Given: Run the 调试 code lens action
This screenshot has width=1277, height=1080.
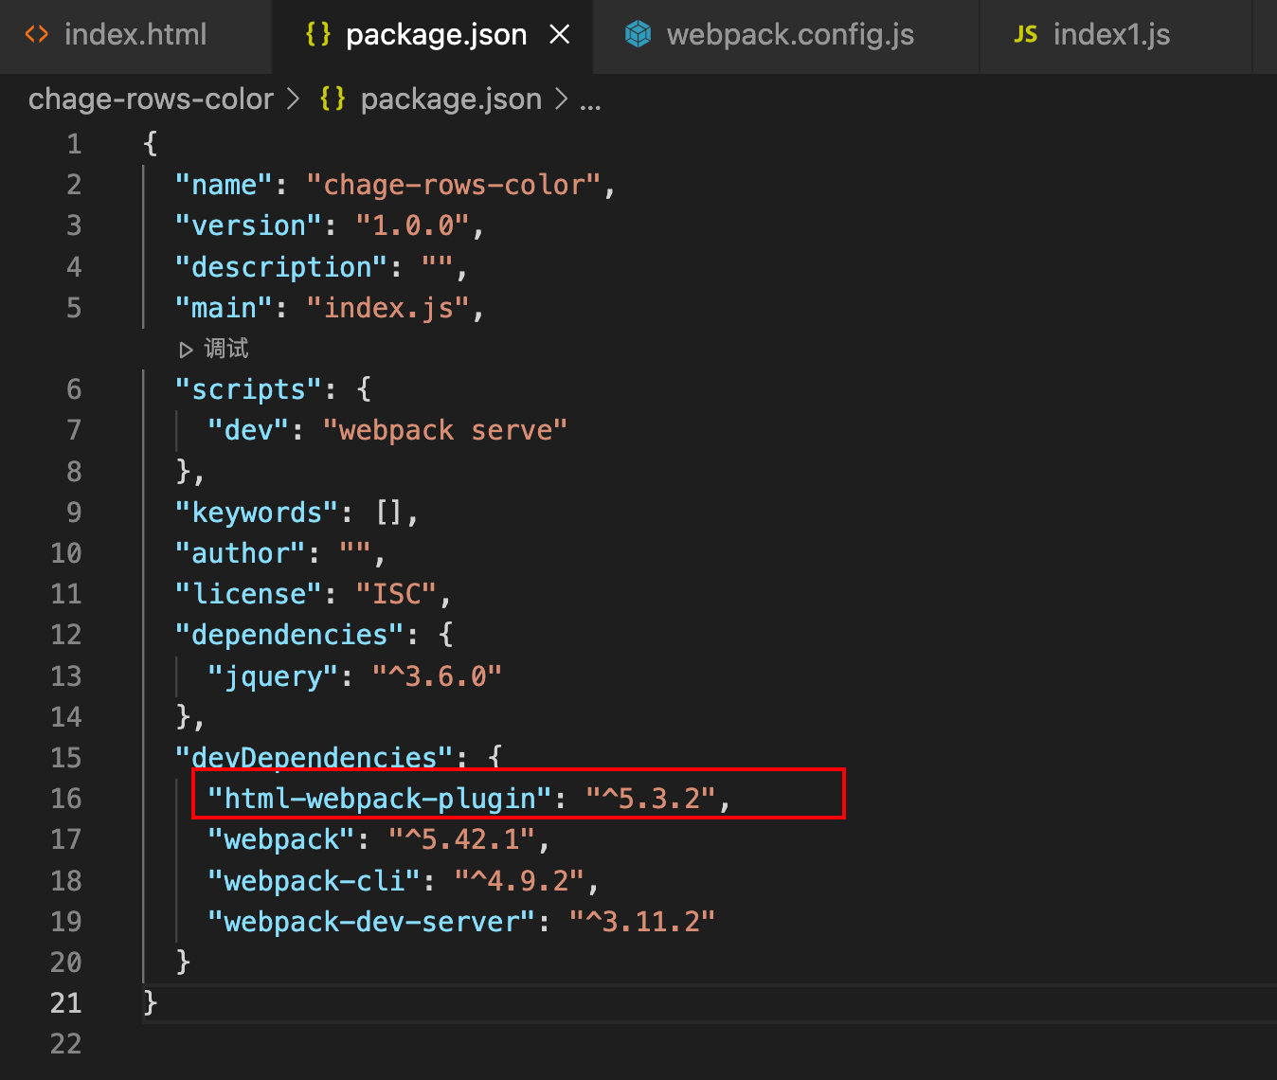Looking at the screenshot, I should point(227,349).
